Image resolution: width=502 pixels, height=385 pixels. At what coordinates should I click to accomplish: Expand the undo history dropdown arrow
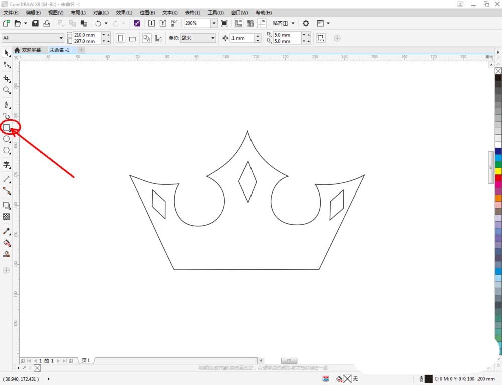tap(106, 23)
